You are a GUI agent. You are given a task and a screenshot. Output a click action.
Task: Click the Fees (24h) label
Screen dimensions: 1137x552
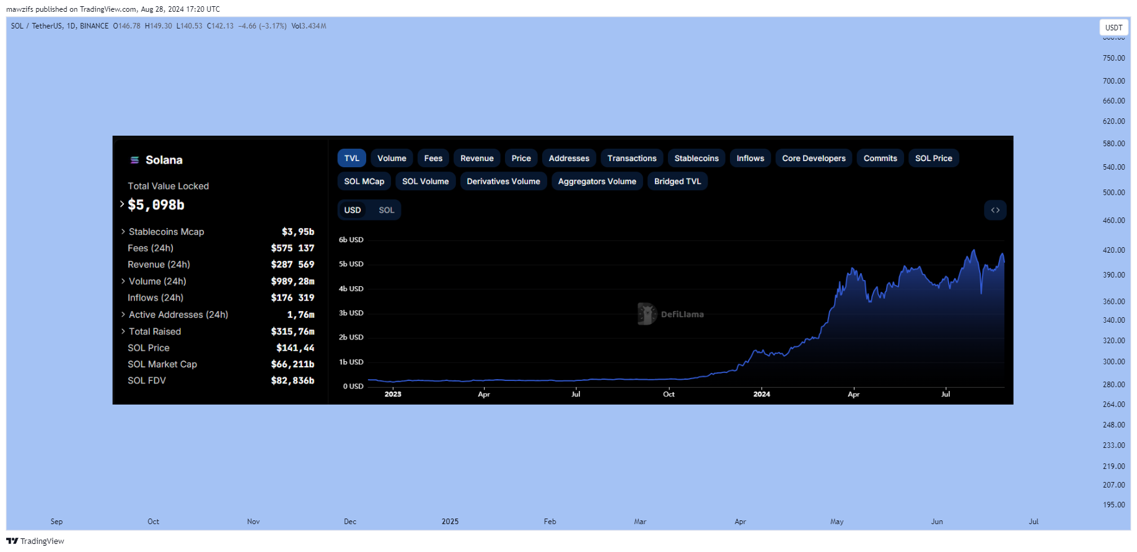[x=151, y=248]
